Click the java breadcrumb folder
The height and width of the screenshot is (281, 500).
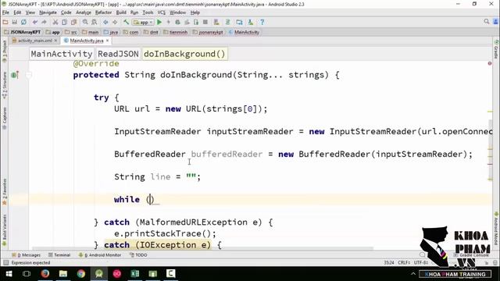point(111,32)
